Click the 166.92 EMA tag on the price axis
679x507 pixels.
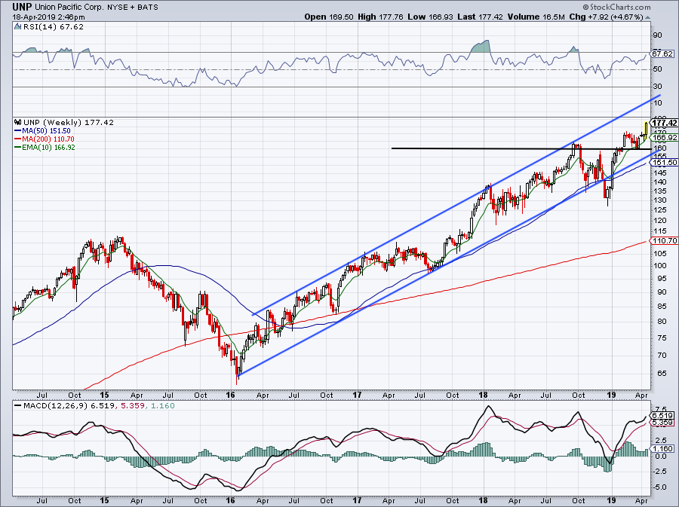pos(664,137)
